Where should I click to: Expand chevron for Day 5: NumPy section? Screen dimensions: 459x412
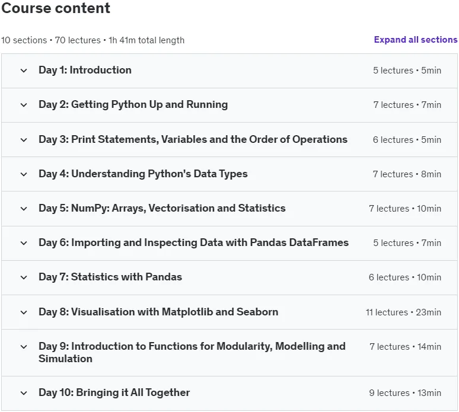point(24,209)
